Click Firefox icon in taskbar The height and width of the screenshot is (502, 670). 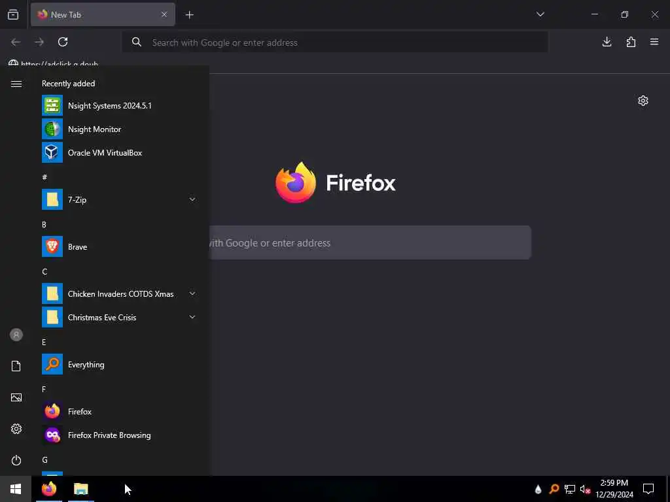click(x=49, y=489)
